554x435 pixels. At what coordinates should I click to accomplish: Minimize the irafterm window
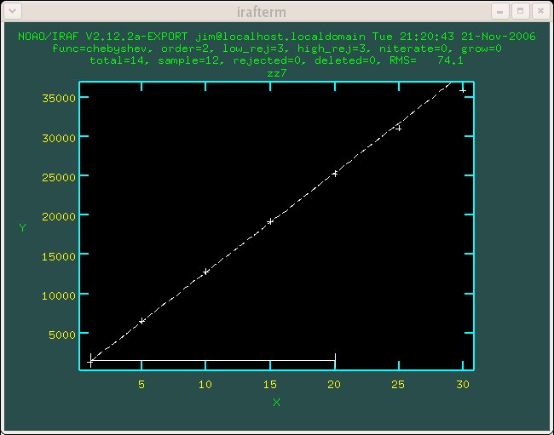(501, 11)
